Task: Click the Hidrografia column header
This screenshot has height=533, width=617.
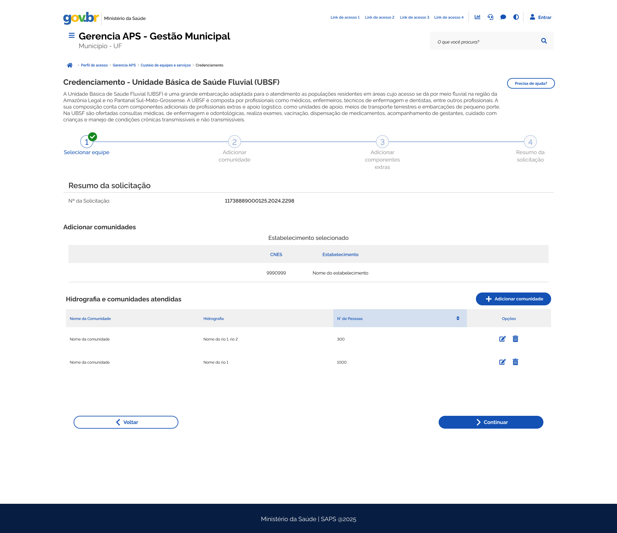Action: tap(213, 319)
